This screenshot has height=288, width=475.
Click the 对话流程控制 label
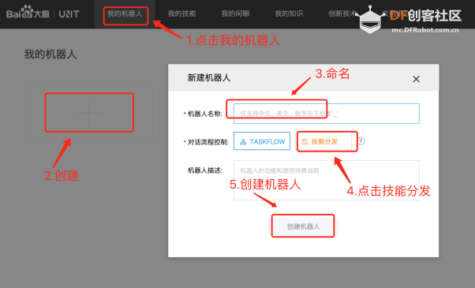pos(208,142)
